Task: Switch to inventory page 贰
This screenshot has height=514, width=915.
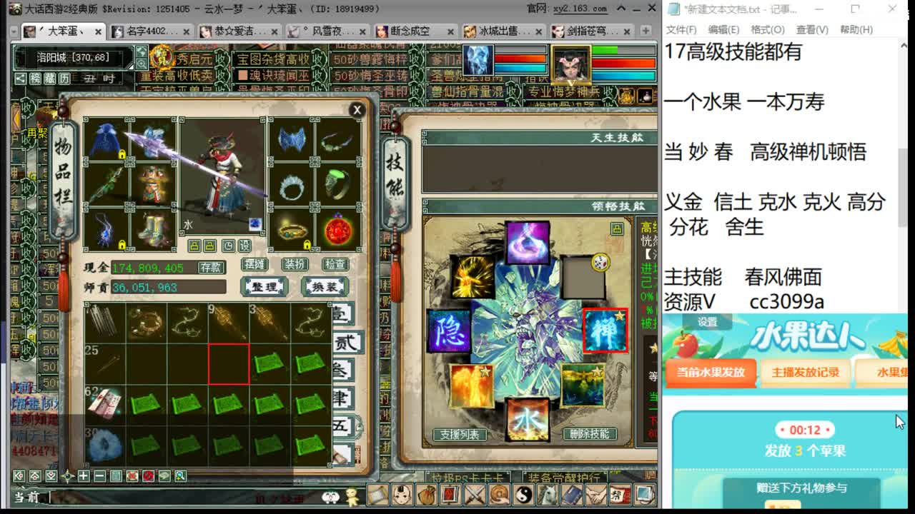Action: click(346, 341)
